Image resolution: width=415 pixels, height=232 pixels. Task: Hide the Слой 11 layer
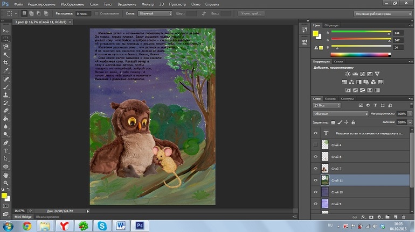click(x=316, y=180)
